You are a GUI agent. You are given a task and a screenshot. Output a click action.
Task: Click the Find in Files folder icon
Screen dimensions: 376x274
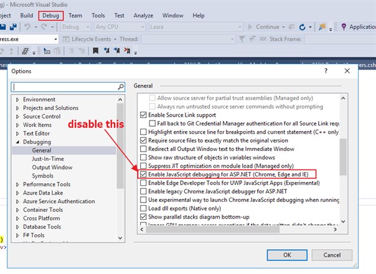click(x=322, y=27)
